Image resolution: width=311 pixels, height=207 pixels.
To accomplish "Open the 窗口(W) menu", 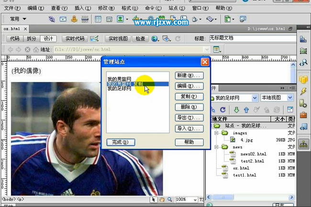I will pos(200,8).
